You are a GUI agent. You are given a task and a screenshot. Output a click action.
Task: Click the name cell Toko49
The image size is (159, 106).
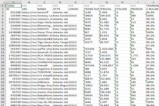tap(45, 65)
